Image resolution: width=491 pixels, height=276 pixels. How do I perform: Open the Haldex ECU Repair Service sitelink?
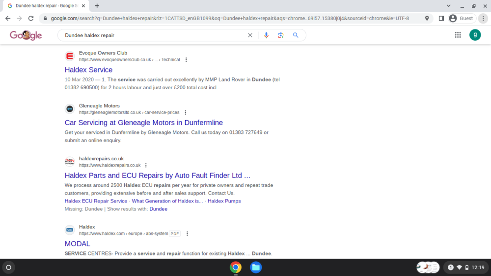coord(96,201)
